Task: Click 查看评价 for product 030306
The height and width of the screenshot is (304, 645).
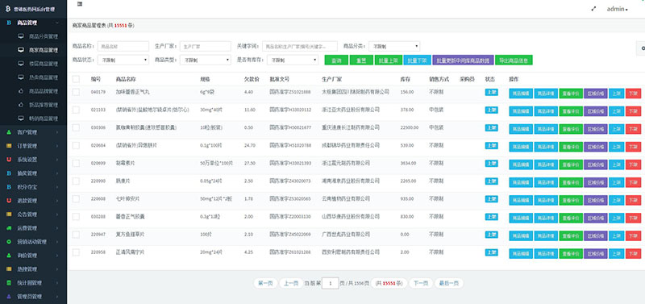Action: 571,129
